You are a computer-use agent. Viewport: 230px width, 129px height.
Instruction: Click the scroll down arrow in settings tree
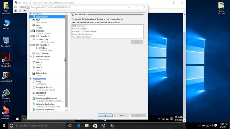pos(66,110)
